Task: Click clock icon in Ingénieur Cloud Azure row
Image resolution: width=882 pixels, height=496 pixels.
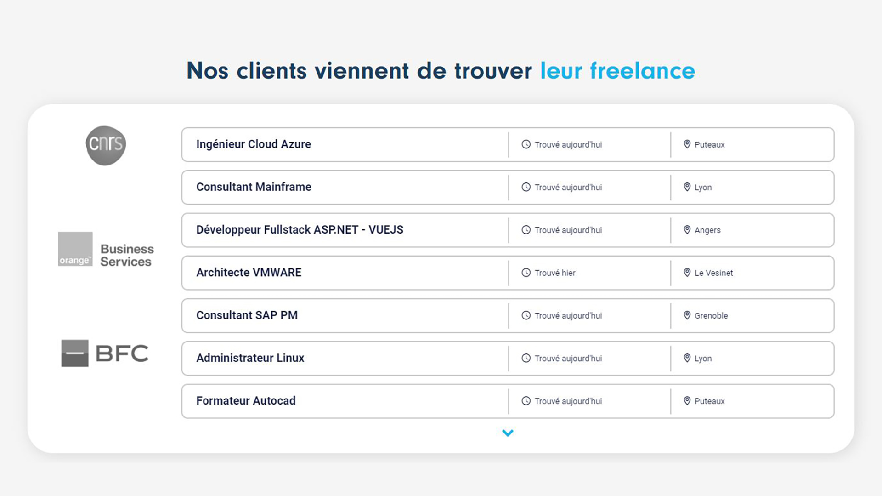Action: [526, 144]
